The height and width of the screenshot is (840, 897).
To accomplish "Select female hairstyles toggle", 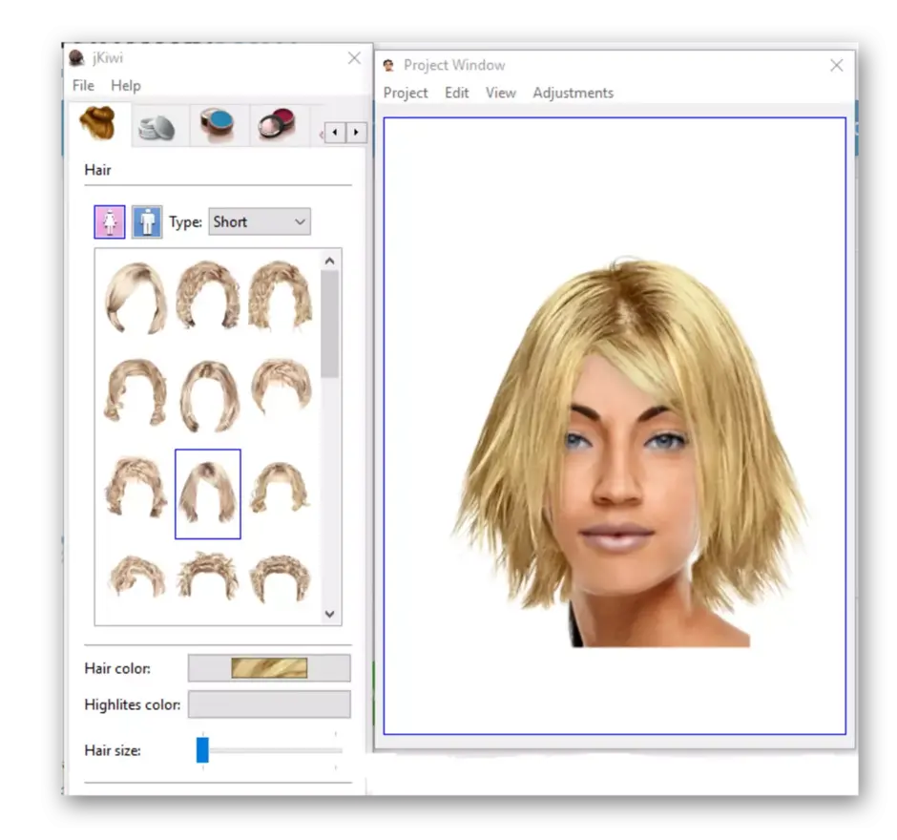I will pos(110,222).
